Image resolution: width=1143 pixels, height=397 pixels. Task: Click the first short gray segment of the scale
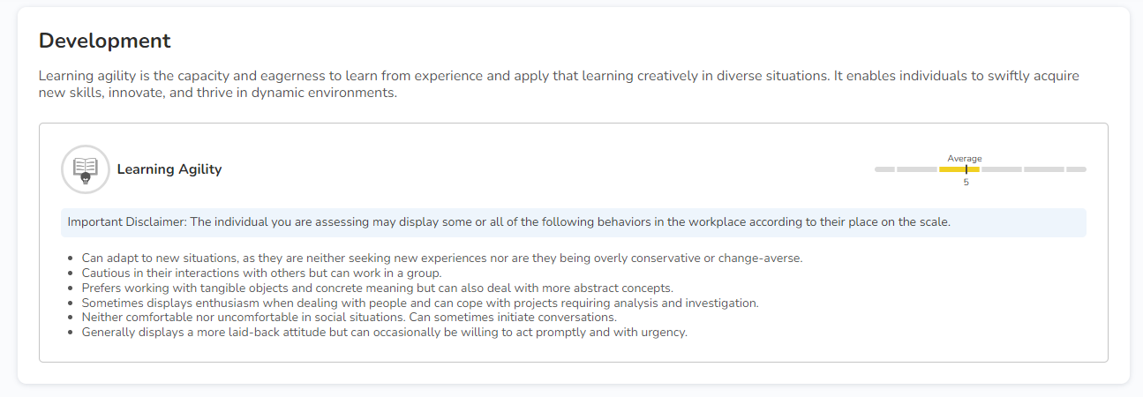[x=884, y=169]
